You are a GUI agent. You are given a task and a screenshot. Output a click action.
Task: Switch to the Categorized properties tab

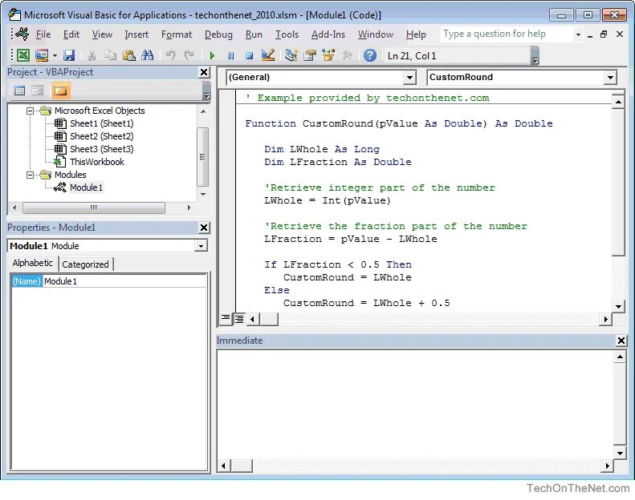point(85,264)
